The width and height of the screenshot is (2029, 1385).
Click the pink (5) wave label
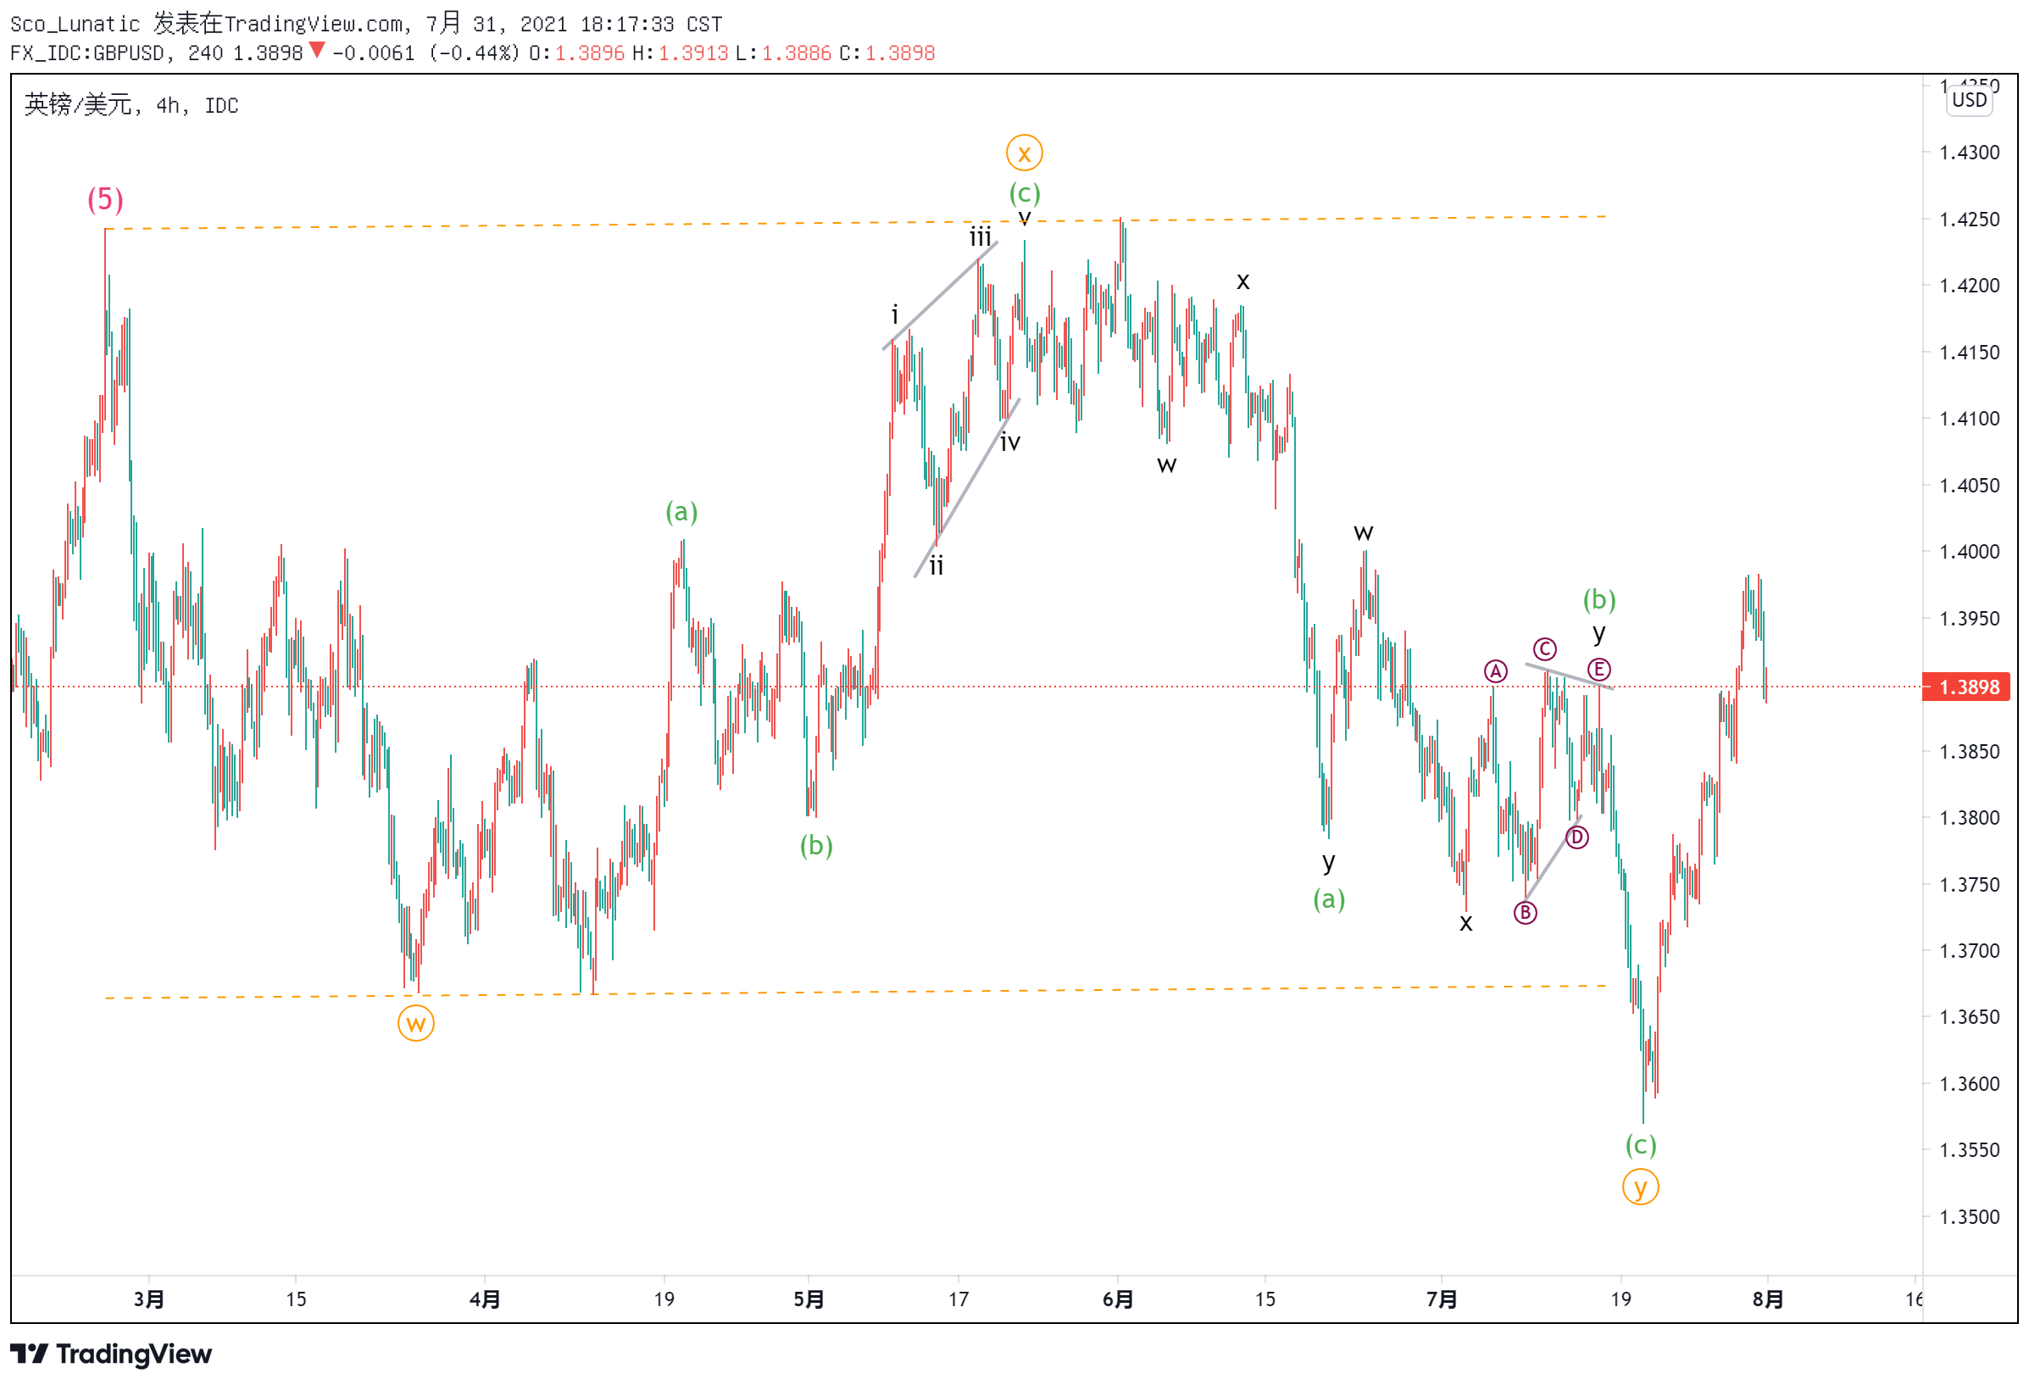click(105, 199)
